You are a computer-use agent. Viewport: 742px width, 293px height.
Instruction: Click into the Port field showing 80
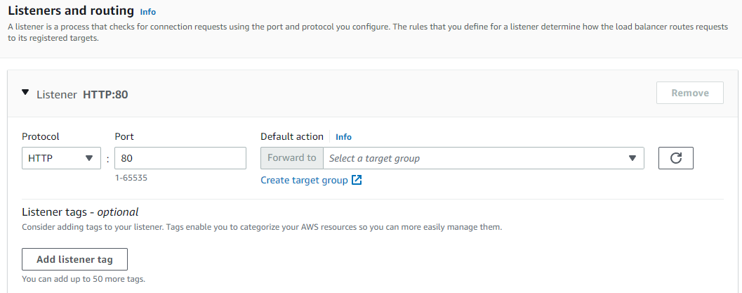(x=180, y=158)
